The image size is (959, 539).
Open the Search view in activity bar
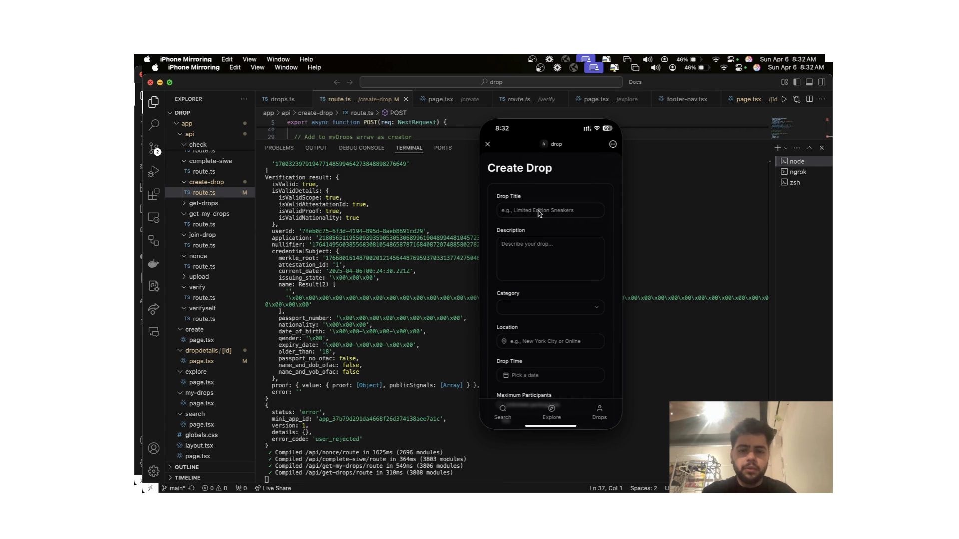(x=154, y=125)
